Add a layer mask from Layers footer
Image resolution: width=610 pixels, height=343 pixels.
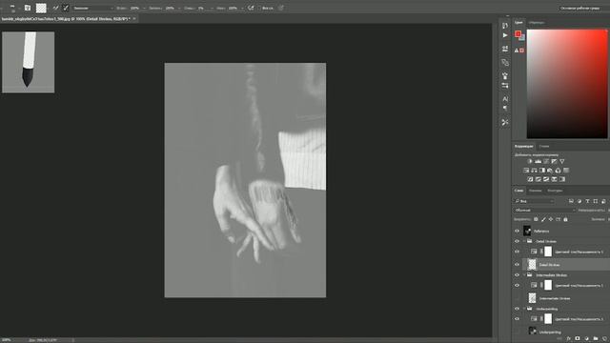(x=578, y=339)
